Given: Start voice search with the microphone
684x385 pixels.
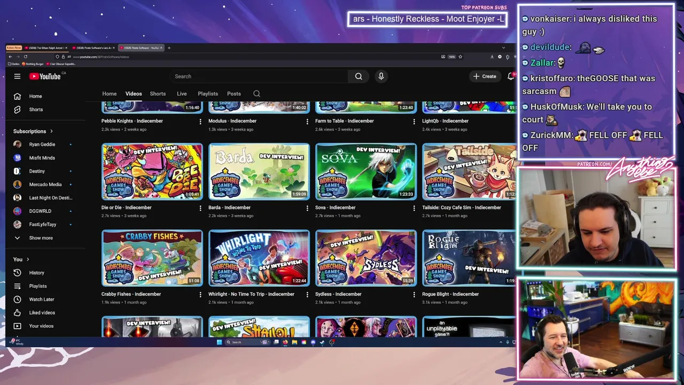Looking at the screenshot, I should point(381,76).
